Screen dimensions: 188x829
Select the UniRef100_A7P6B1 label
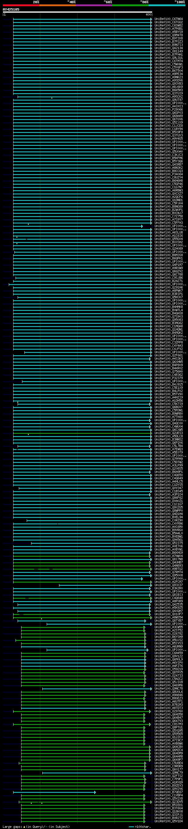click(168, 29)
